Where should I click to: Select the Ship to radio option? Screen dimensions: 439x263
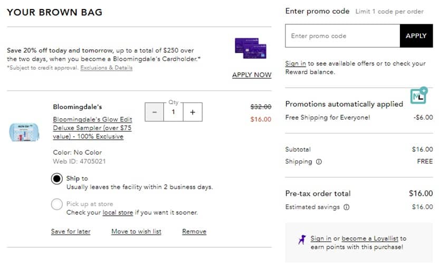(56, 179)
